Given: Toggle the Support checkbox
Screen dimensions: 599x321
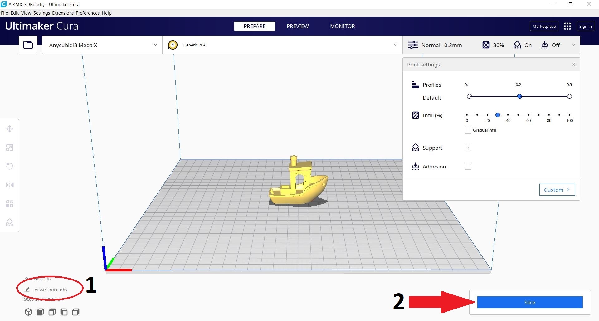Looking at the screenshot, I should tap(468, 148).
